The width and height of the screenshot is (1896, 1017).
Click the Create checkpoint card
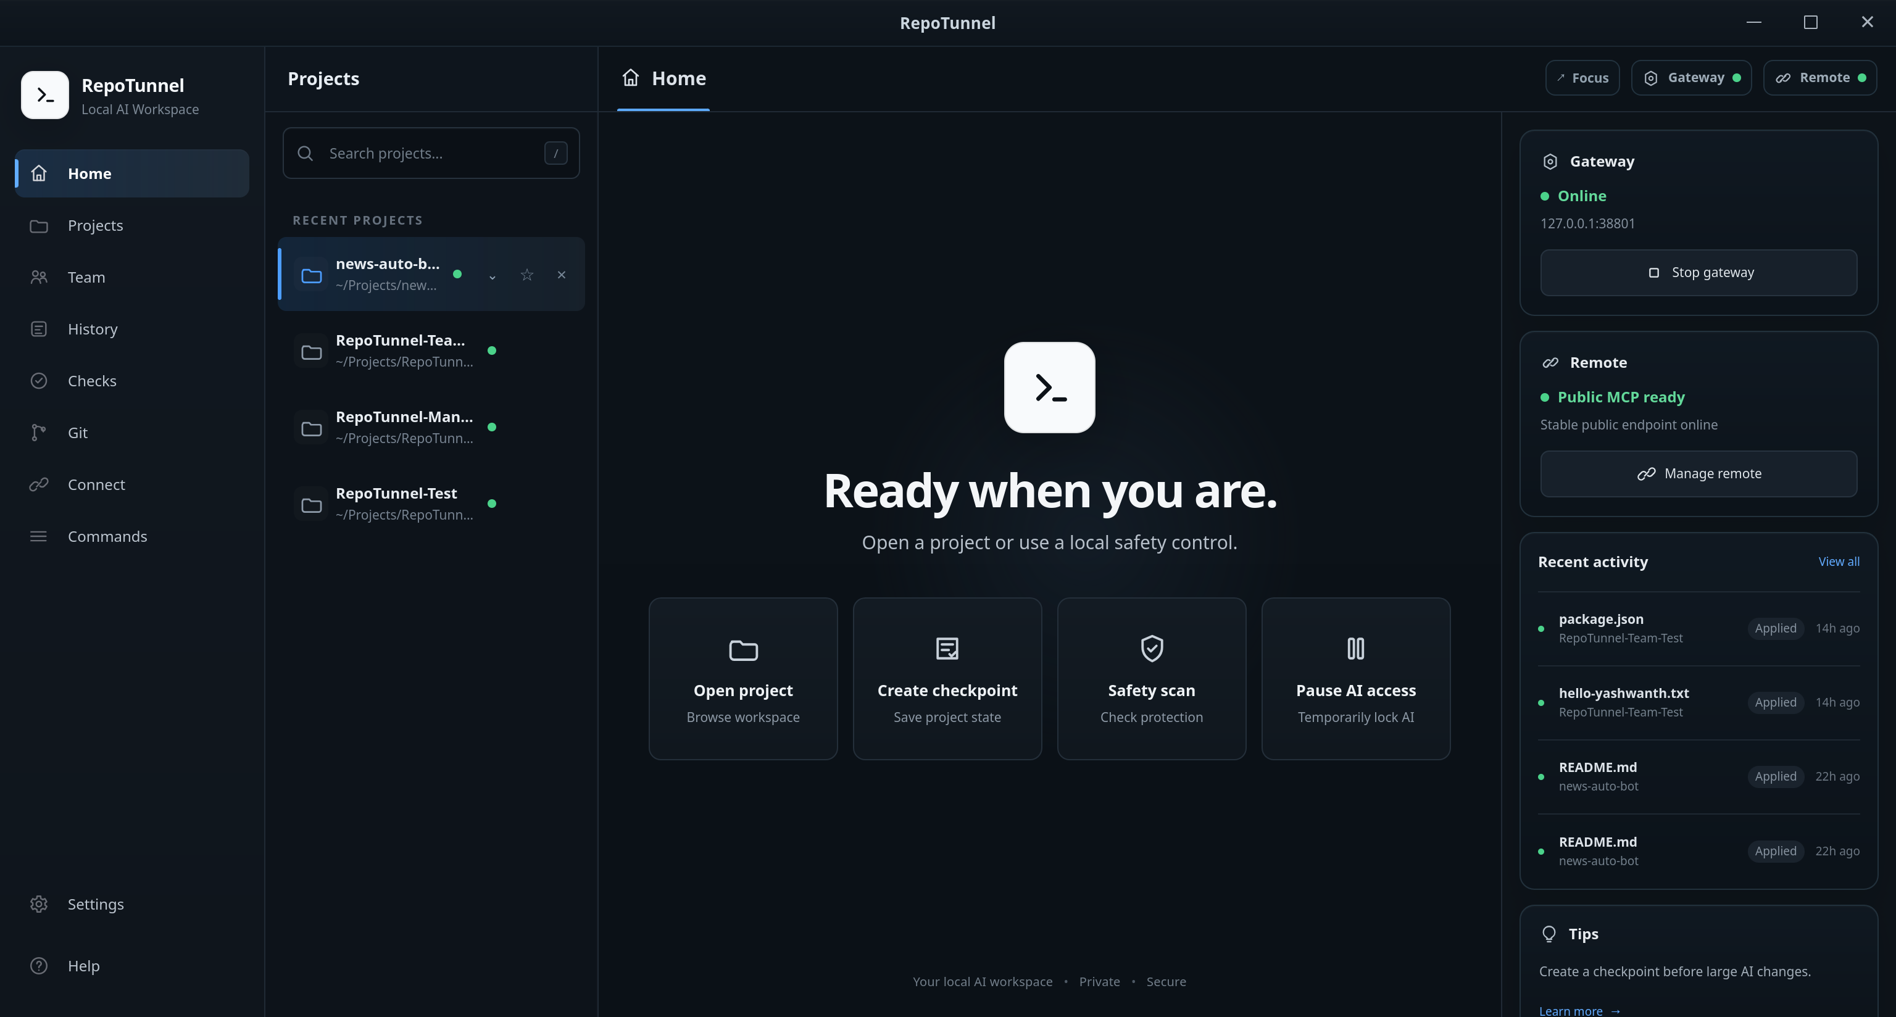coord(947,679)
